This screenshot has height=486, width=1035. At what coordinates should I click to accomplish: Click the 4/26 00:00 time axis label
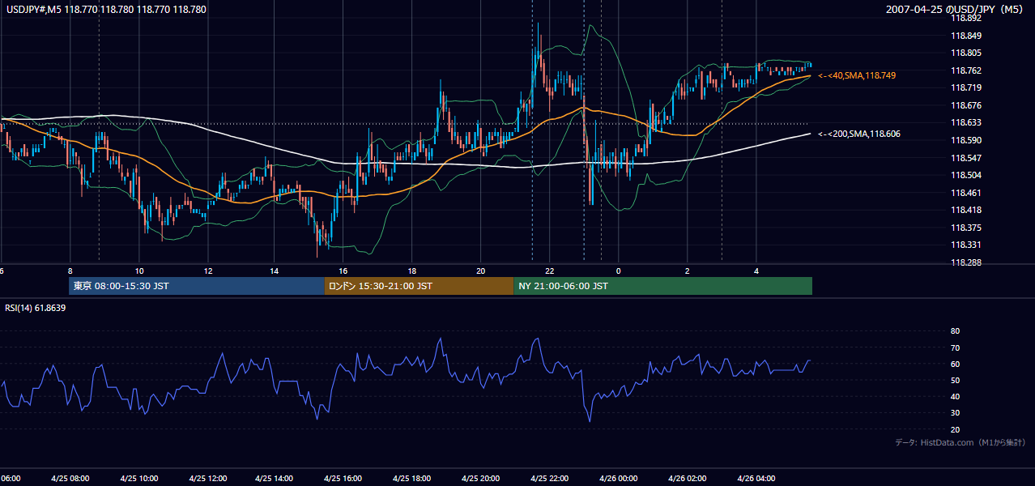[x=619, y=479]
